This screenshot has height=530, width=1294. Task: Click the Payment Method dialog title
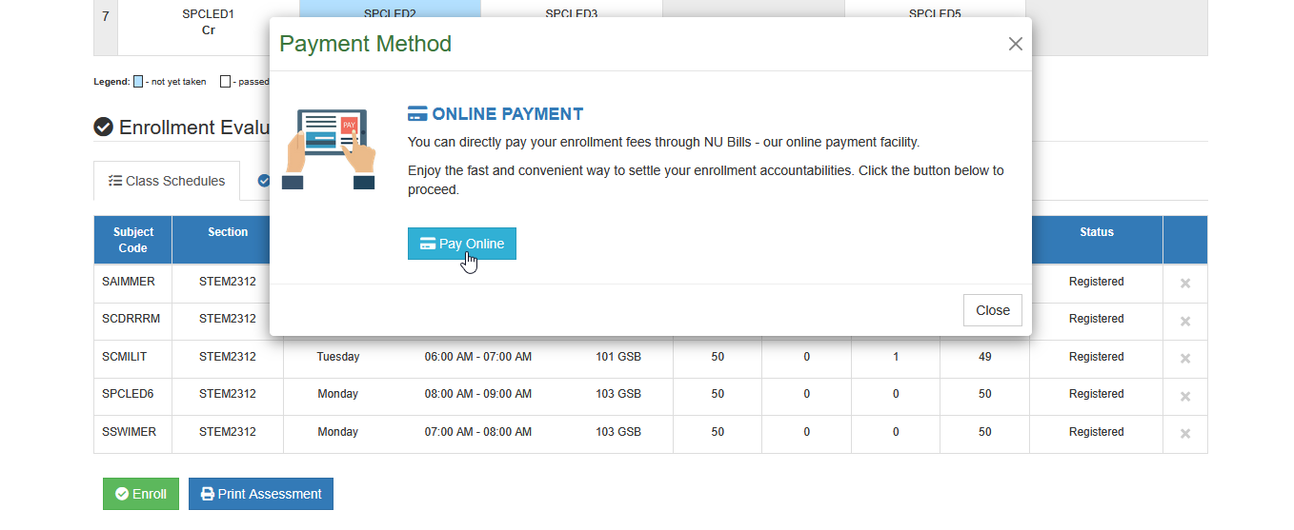click(366, 44)
